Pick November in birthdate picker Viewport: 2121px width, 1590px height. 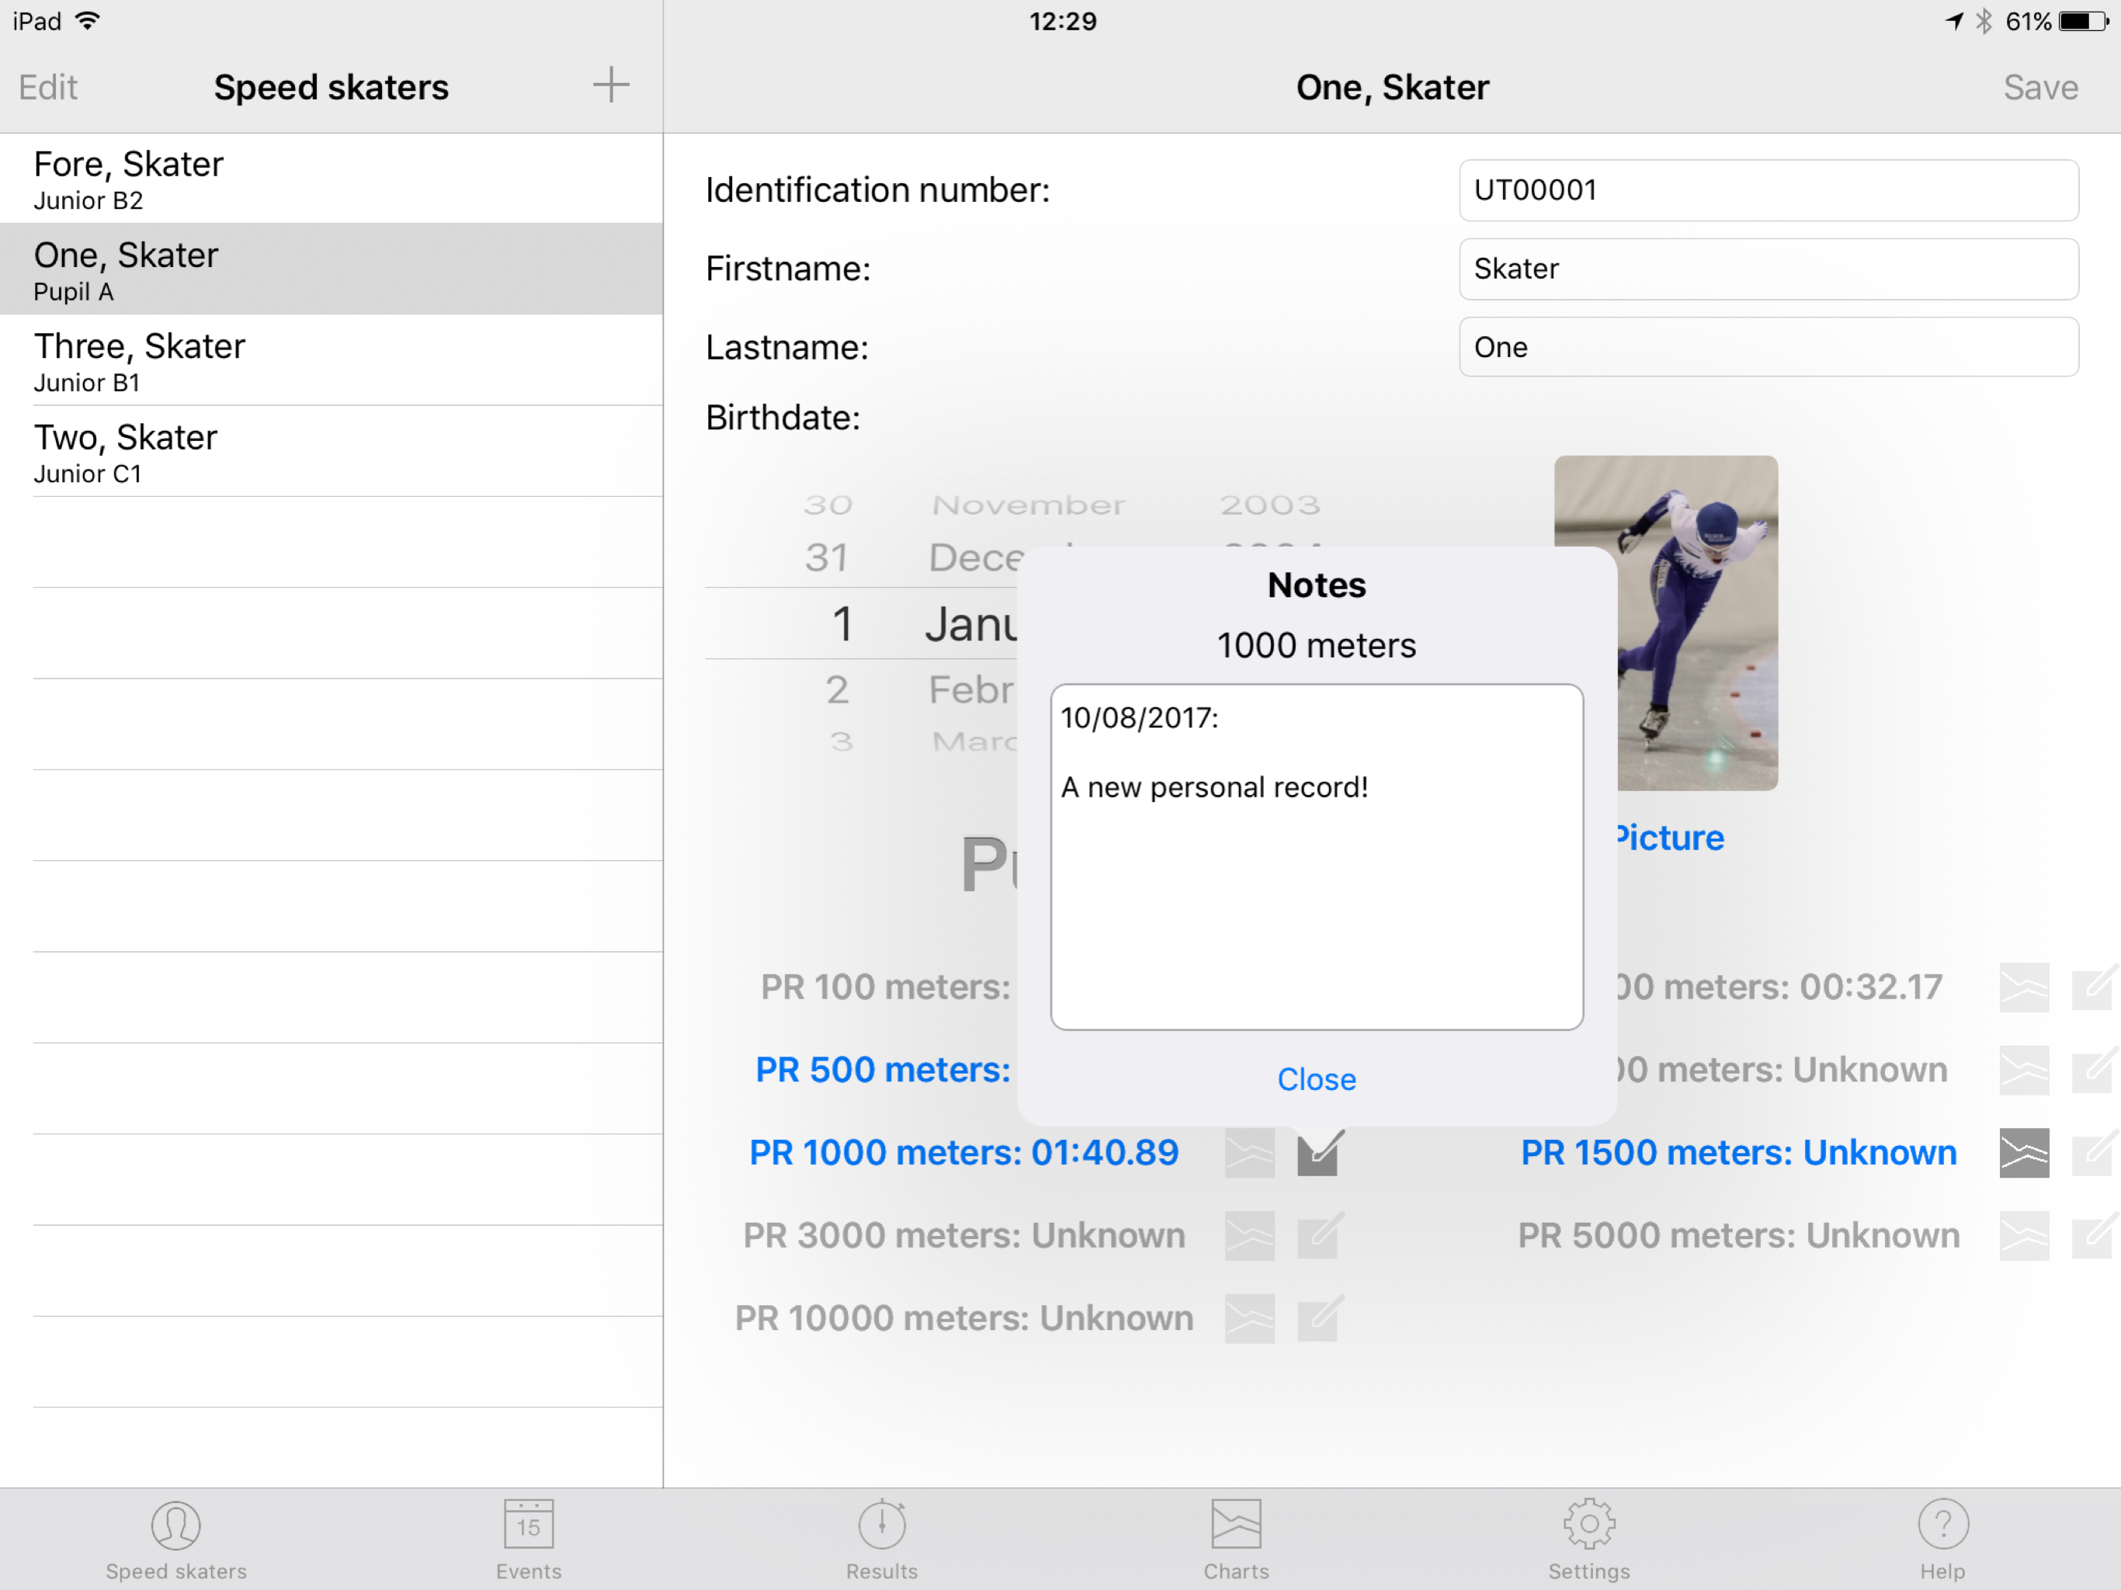[1028, 505]
